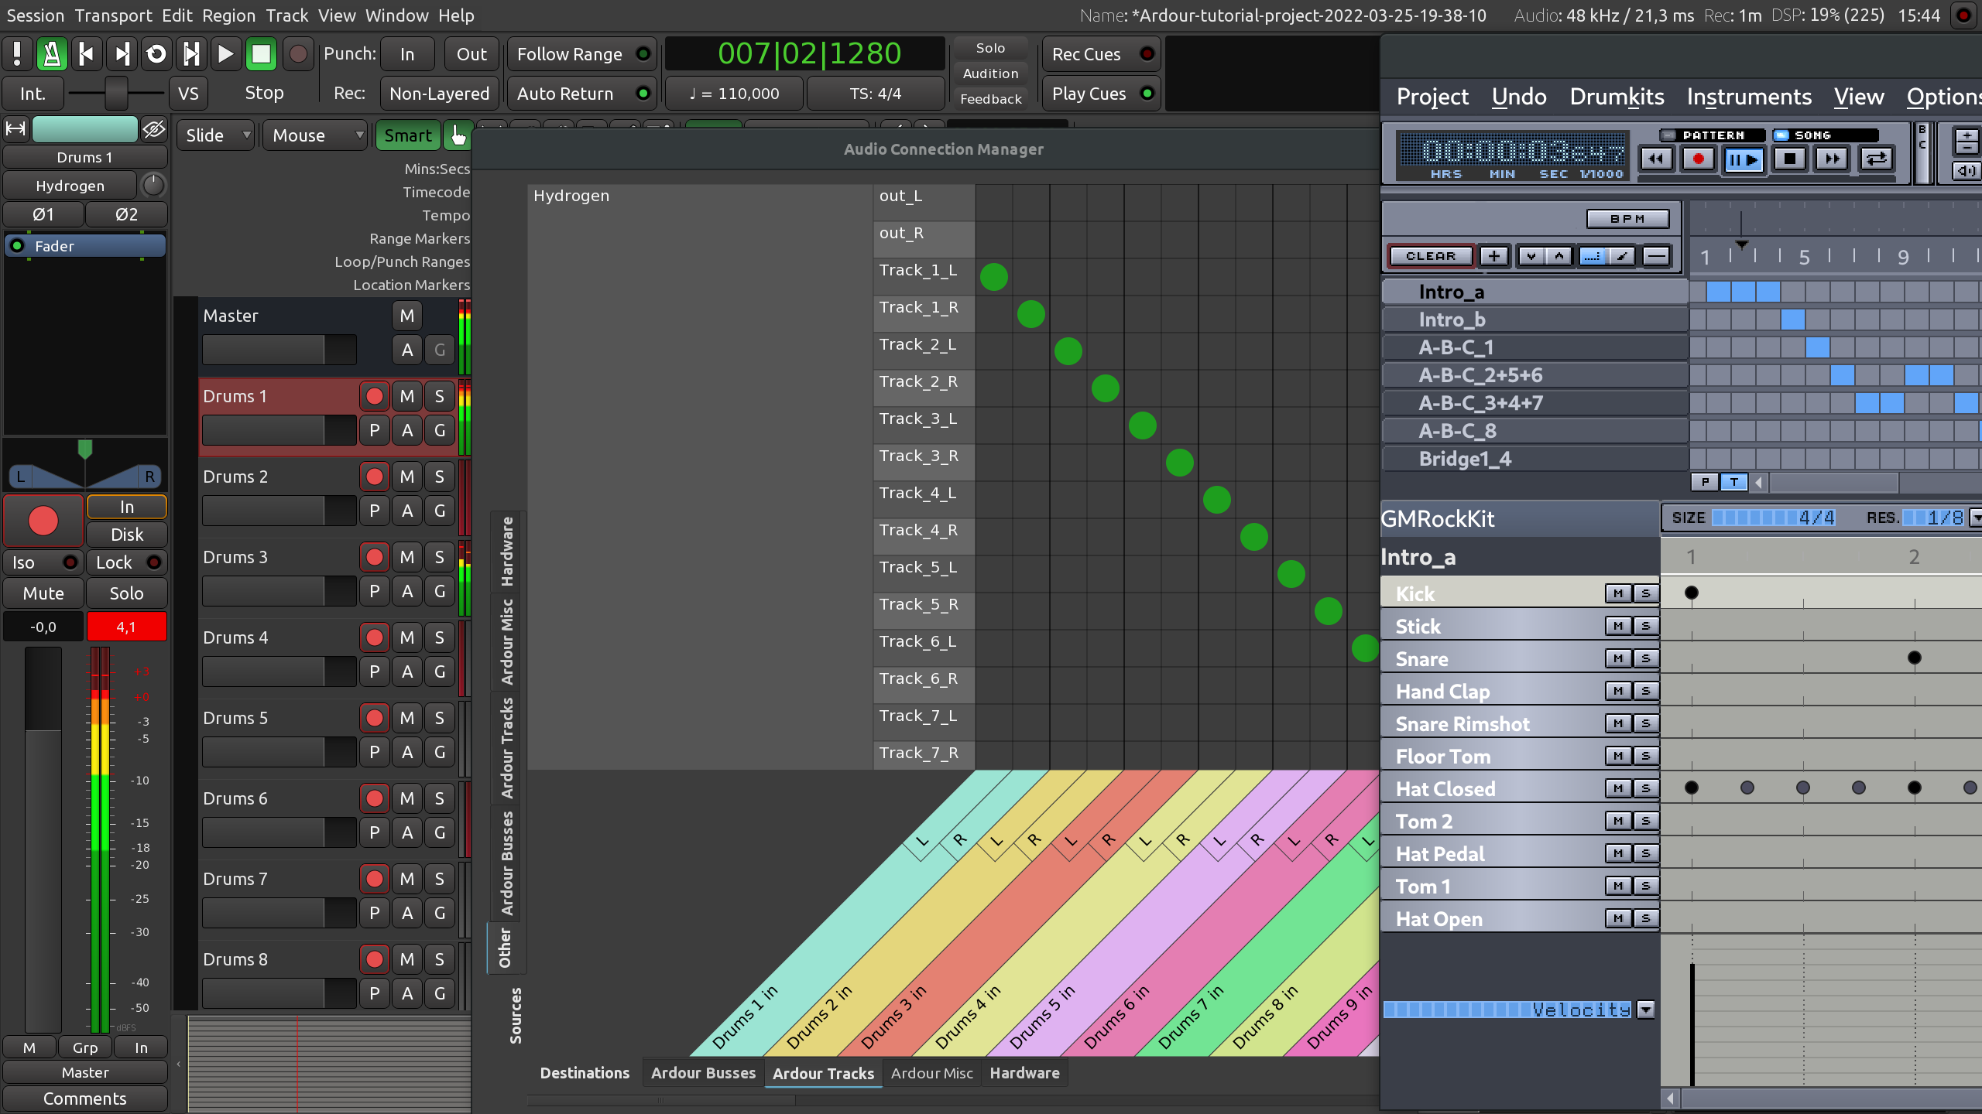Click the Comments button on mixer strip
Screen dimensions: 1982x1114
(84, 1099)
